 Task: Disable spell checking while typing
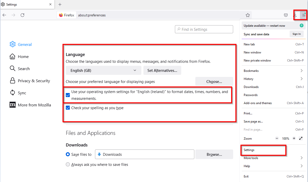pyautogui.click(x=68, y=108)
